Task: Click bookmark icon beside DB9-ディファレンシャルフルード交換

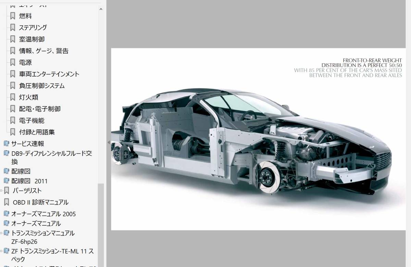Action: [7, 153]
